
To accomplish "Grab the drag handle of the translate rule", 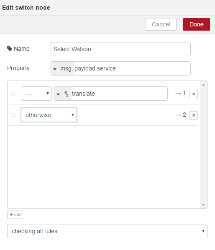I will tap(13, 94).
